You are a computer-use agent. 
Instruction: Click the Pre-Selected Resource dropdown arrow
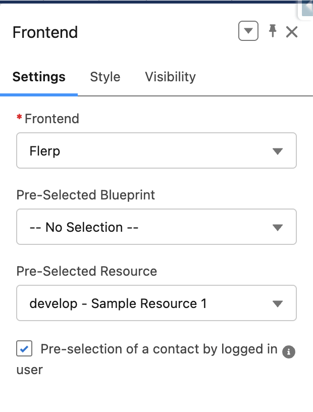pos(277,303)
